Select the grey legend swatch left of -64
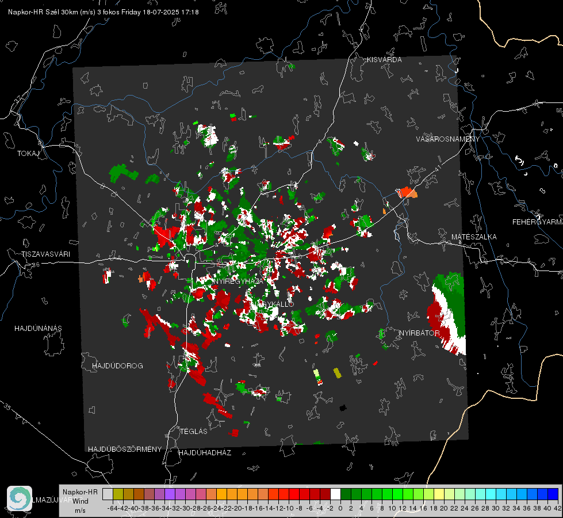 [x=108, y=494]
